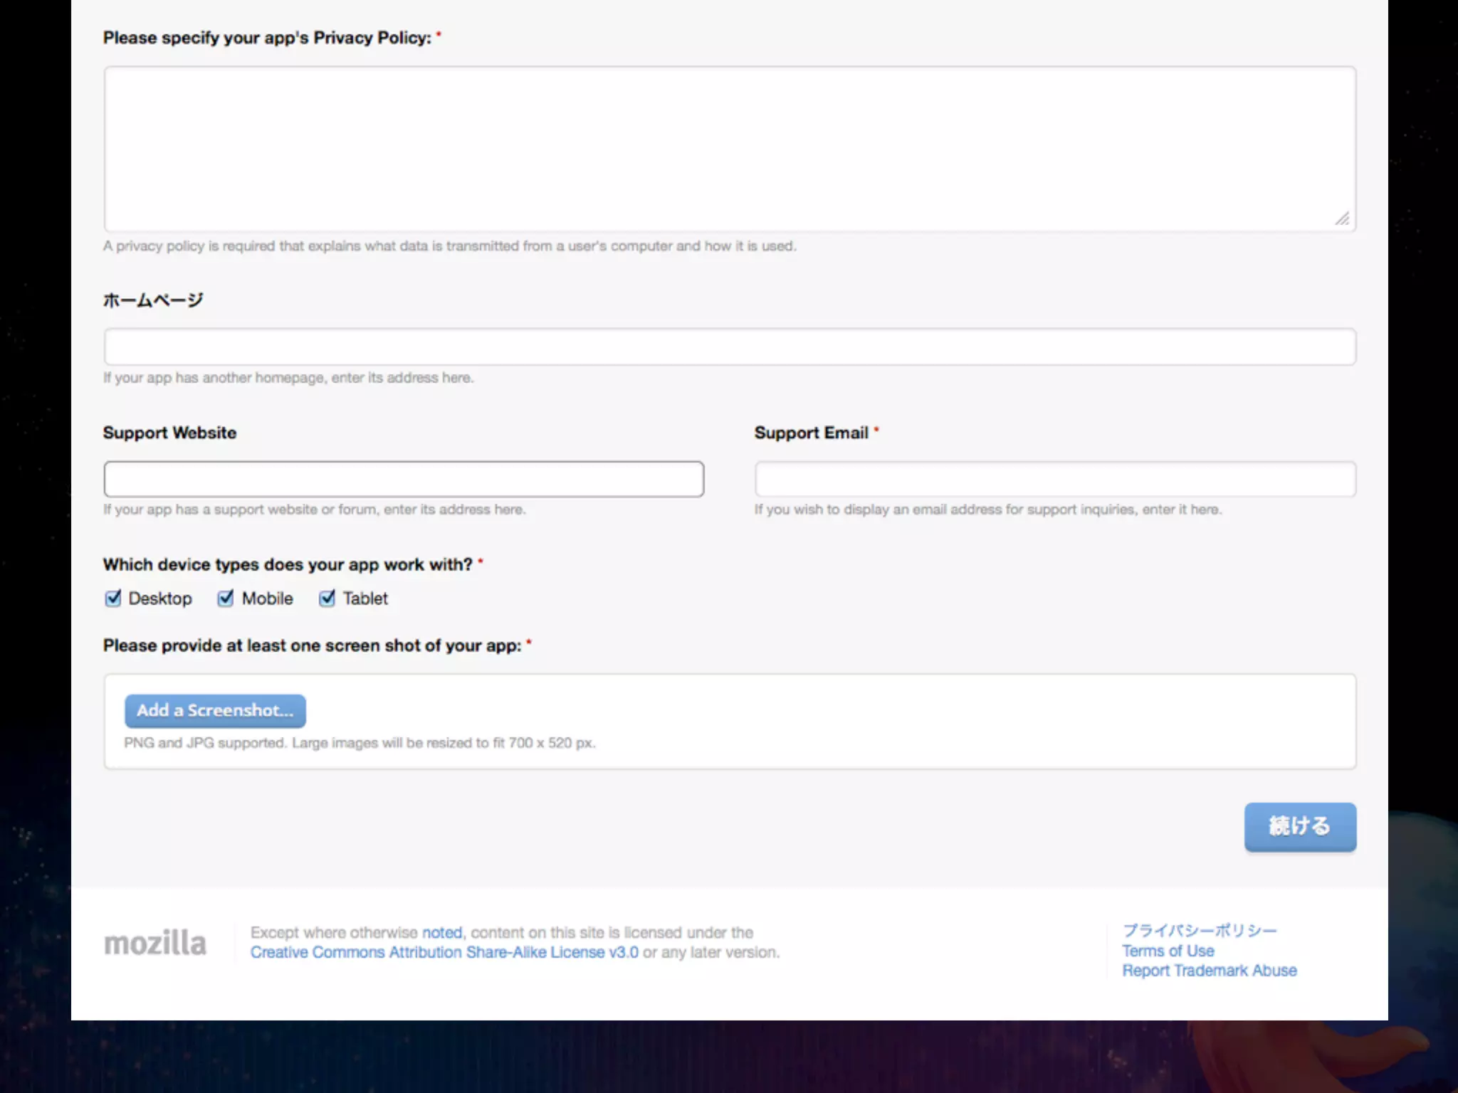Image resolution: width=1458 pixels, height=1093 pixels.
Task: Open the プライバシーポリシー footer link
Action: point(1200,930)
